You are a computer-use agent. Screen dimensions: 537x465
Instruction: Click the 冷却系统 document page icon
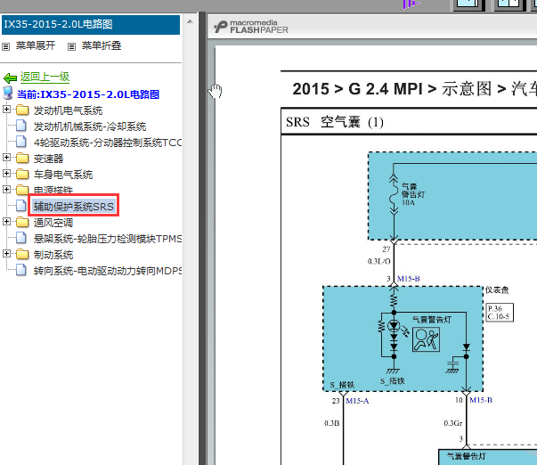click(21, 126)
